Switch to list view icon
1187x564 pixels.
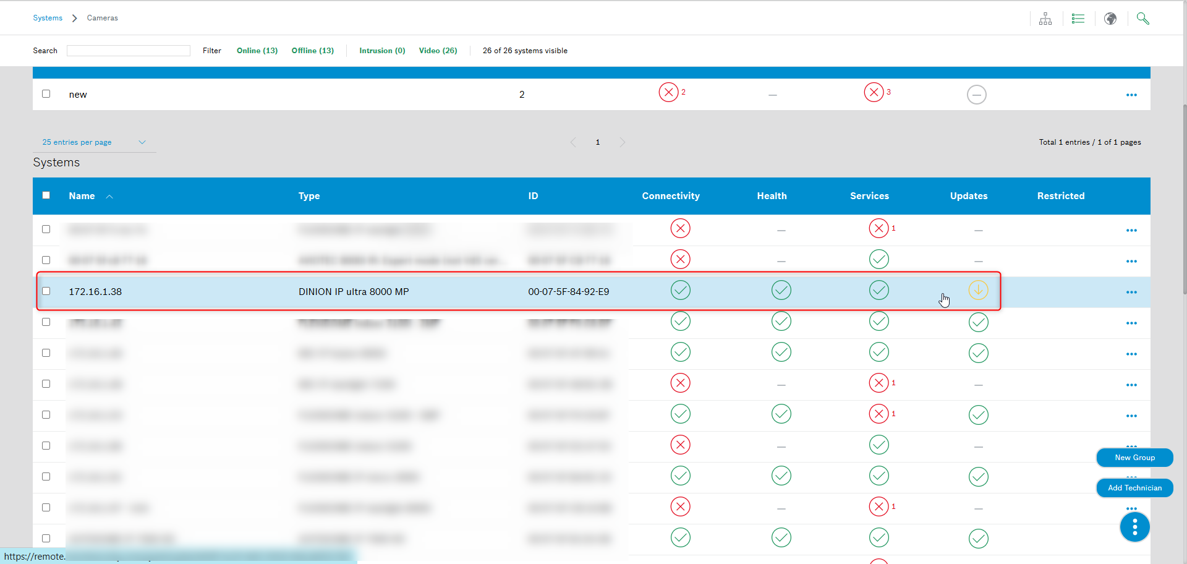(1078, 19)
